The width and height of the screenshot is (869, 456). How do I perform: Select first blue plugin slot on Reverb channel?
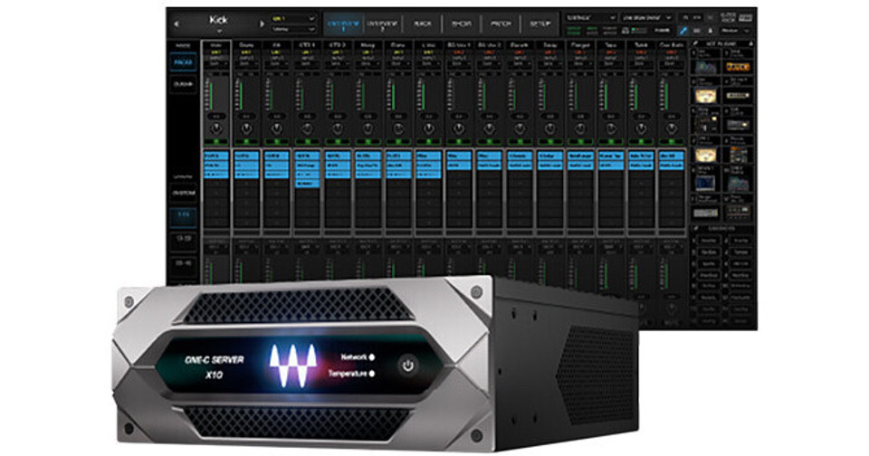click(x=520, y=157)
